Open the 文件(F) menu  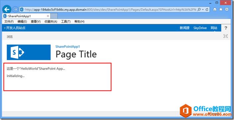click(9, 21)
